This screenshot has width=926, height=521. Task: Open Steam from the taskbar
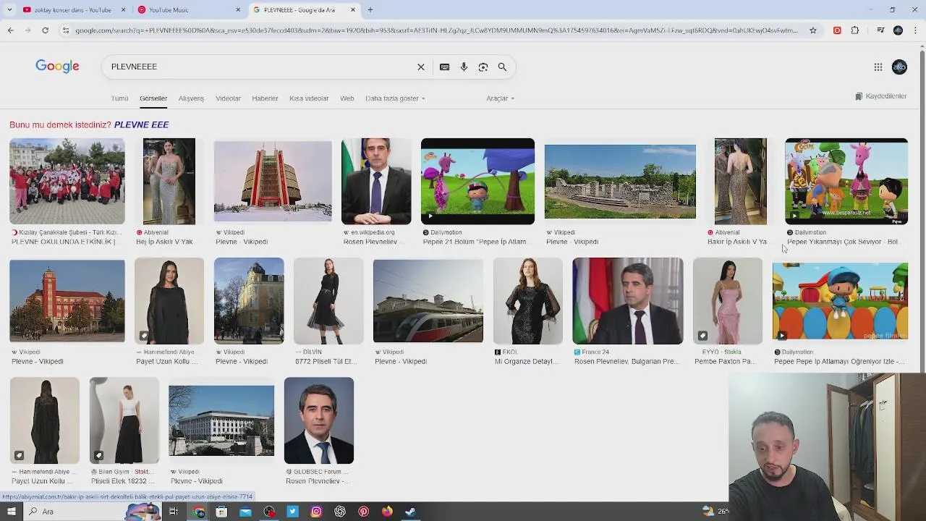pos(410,512)
